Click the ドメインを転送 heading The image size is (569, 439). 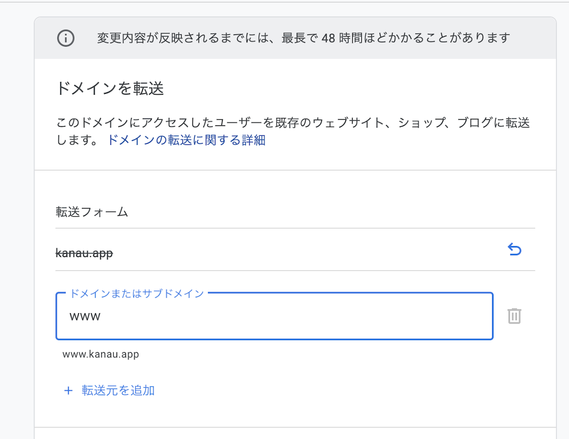pyautogui.click(x=110, y=88)
